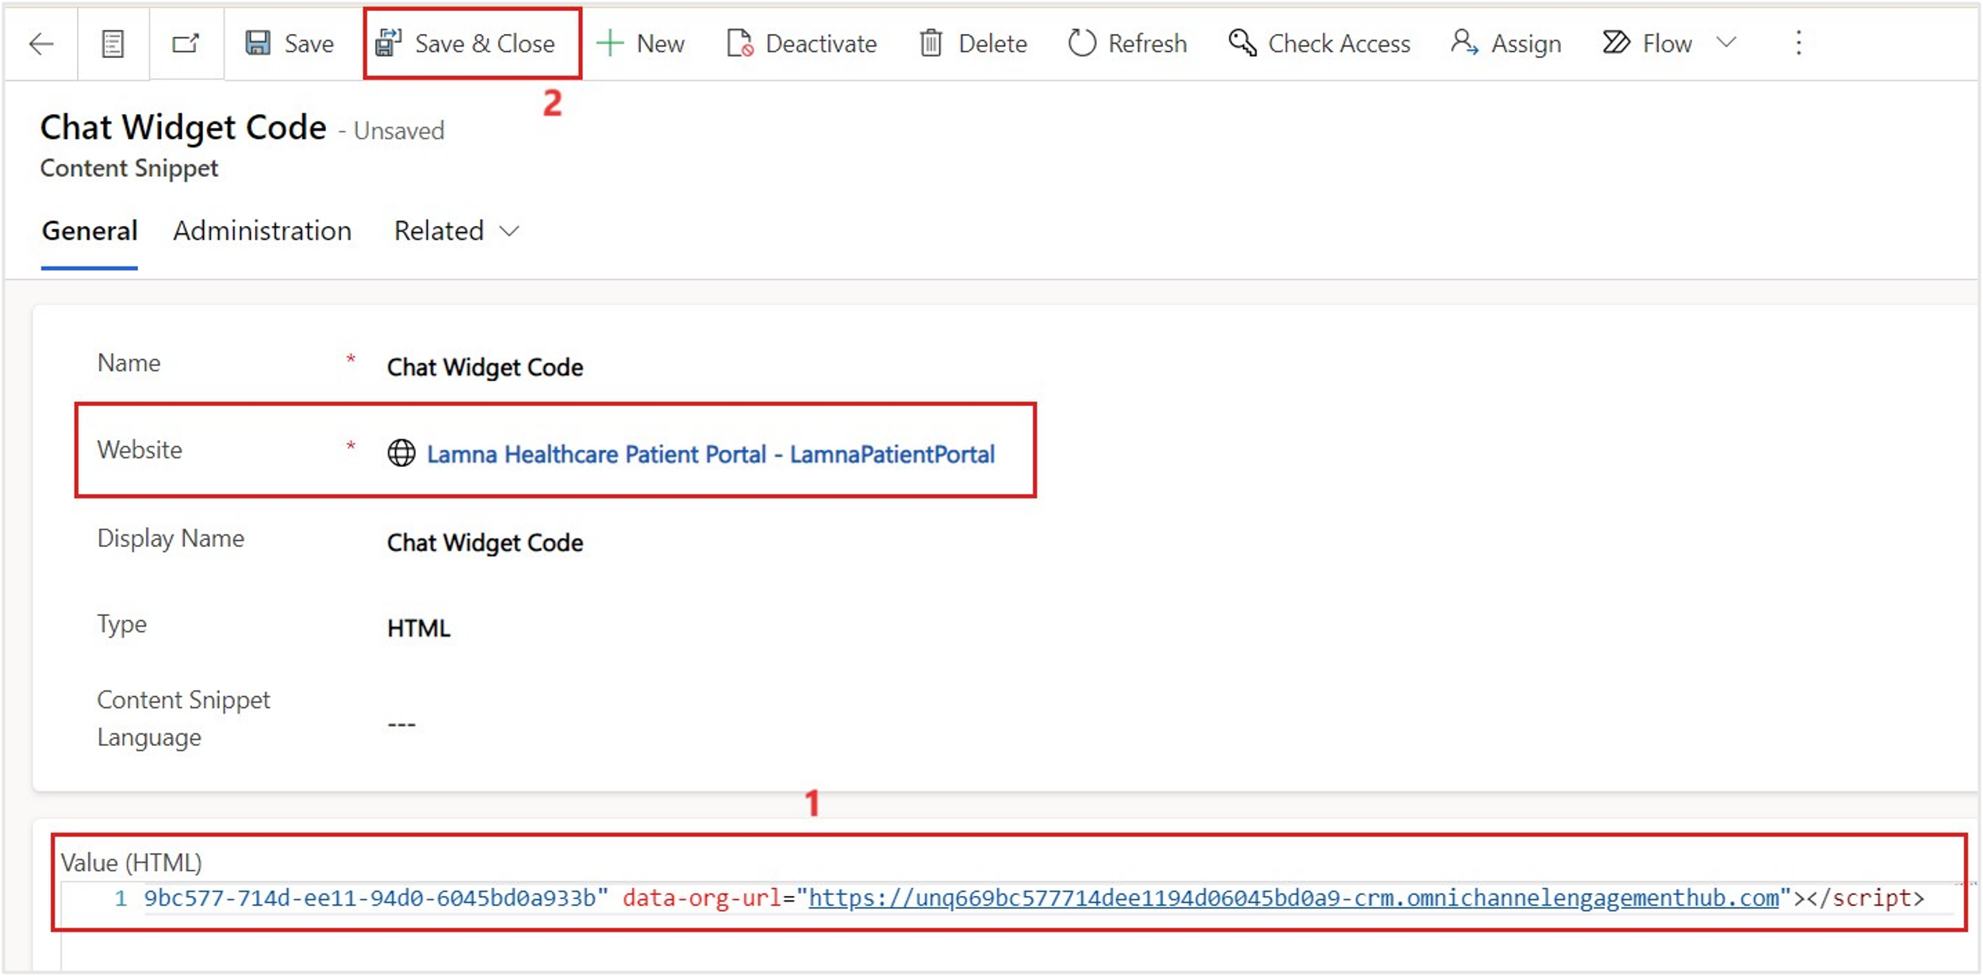Image resolution: width=1983 pixels, height=976 pixels.
Task: Expand the Flow dropdown chevron
Action: (1726, 42)
